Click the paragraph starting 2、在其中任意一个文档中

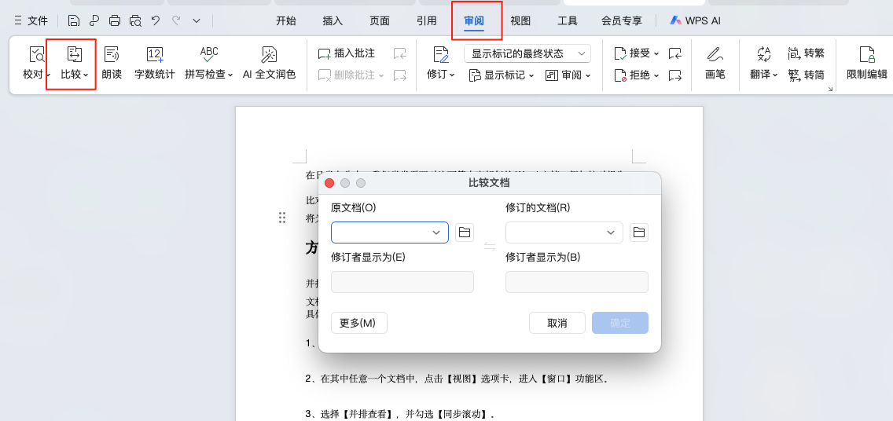pos(458,379)
